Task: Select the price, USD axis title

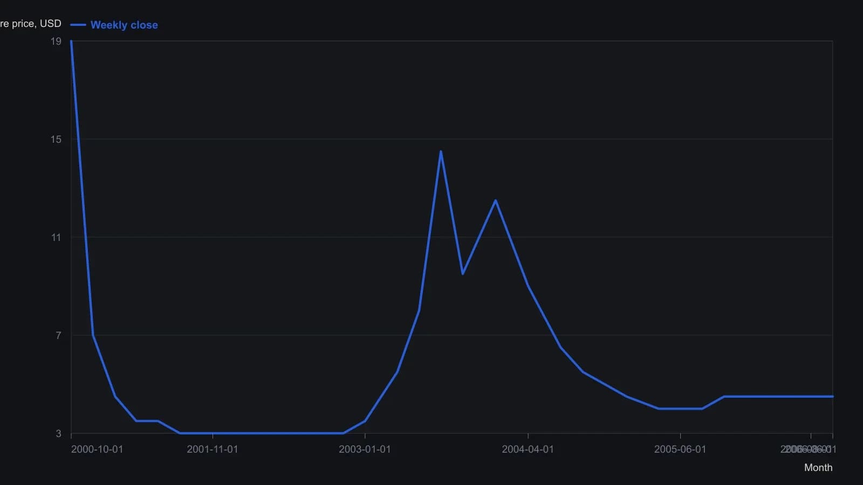Action: point(31,24)
